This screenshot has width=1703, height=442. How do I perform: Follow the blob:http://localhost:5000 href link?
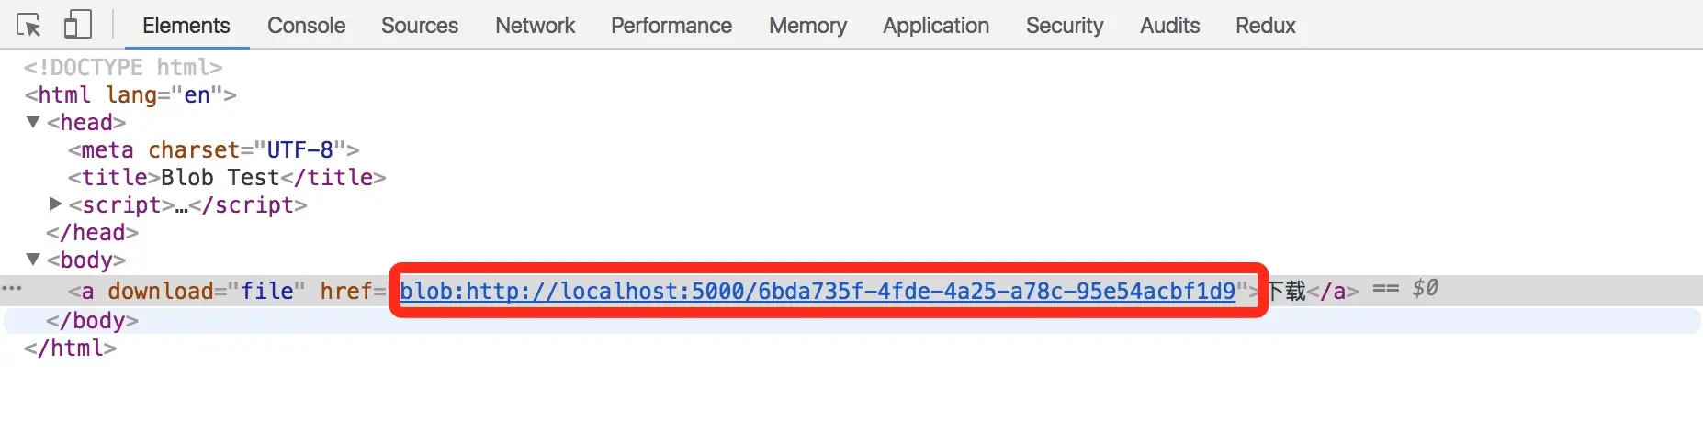[x=818, y=291]
